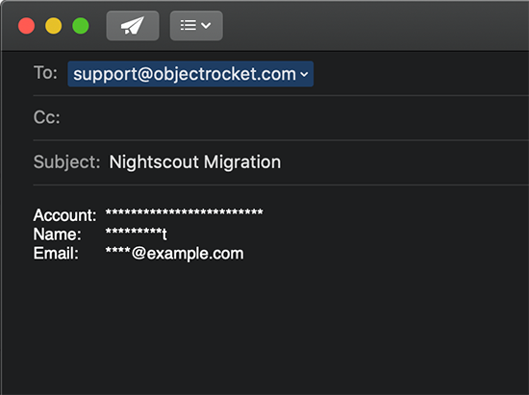Click the @example.com email text in body
Screen dimensions: 529x395
188,254
